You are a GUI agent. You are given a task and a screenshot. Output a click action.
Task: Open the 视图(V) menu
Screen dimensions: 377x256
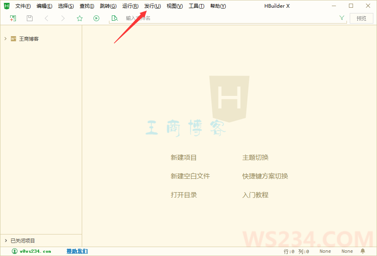point(174,6)
